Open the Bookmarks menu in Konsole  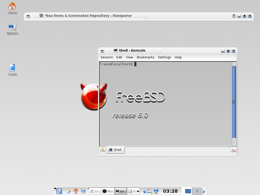(x=145, y=57)
